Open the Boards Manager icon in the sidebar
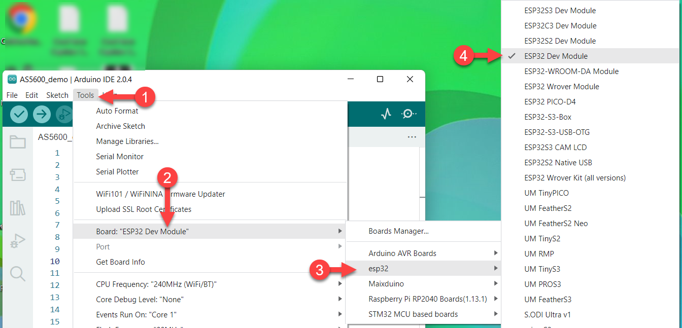The image size is (682, 328). 18,175
